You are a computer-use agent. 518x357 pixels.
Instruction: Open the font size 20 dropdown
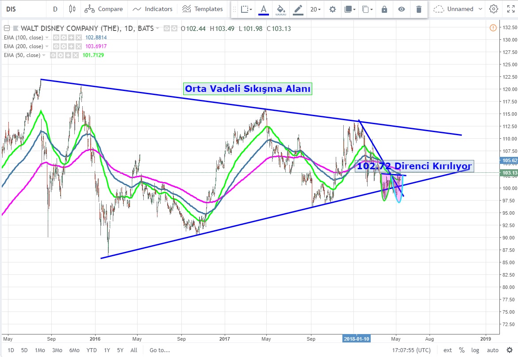(315, 9)
